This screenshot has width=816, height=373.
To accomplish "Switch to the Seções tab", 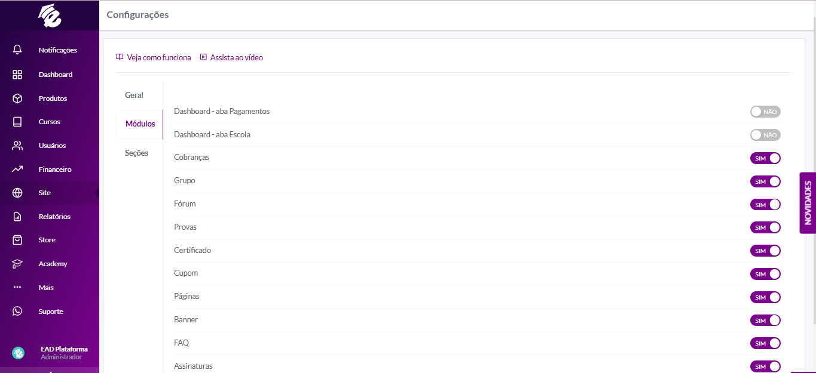I will pyautogui.click(x=136, y=153).
